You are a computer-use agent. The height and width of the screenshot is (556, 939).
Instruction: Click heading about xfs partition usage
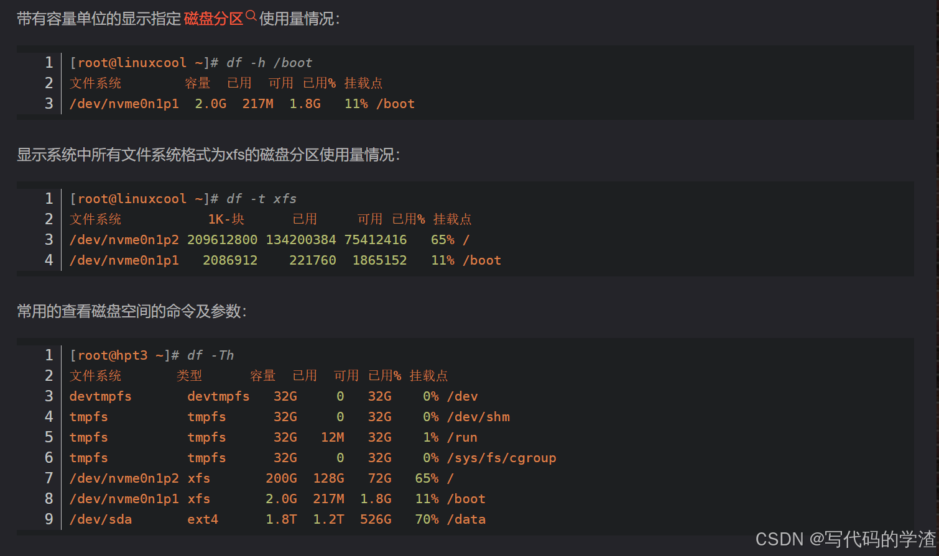tap(208, 155)
